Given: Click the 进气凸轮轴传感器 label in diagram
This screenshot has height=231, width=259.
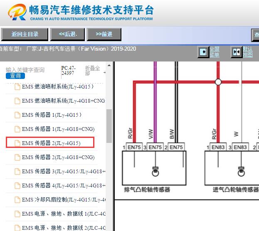Looking at the screenshot, I should click(236, 189).
